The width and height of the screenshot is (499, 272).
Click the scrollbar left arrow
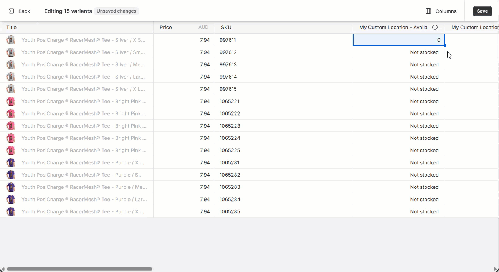3,269
